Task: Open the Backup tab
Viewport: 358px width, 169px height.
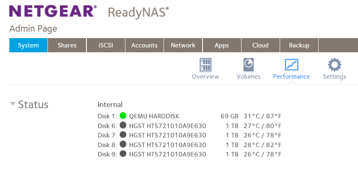Action: tap(299, 45)
